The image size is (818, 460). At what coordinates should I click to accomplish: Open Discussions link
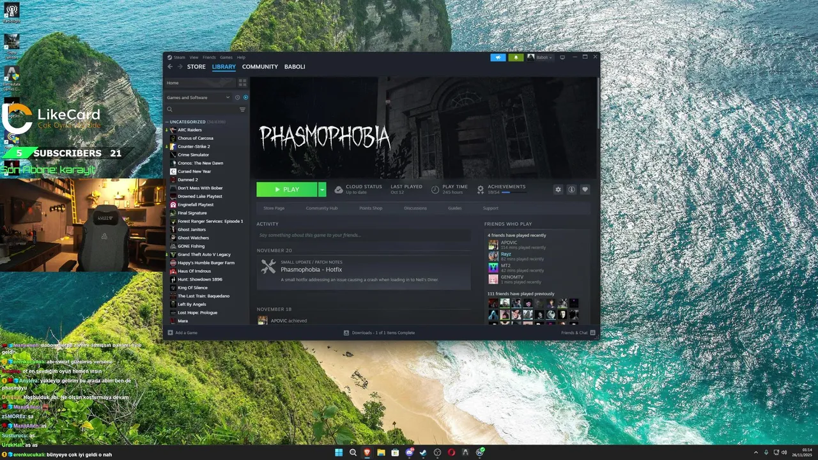(415, 208)
